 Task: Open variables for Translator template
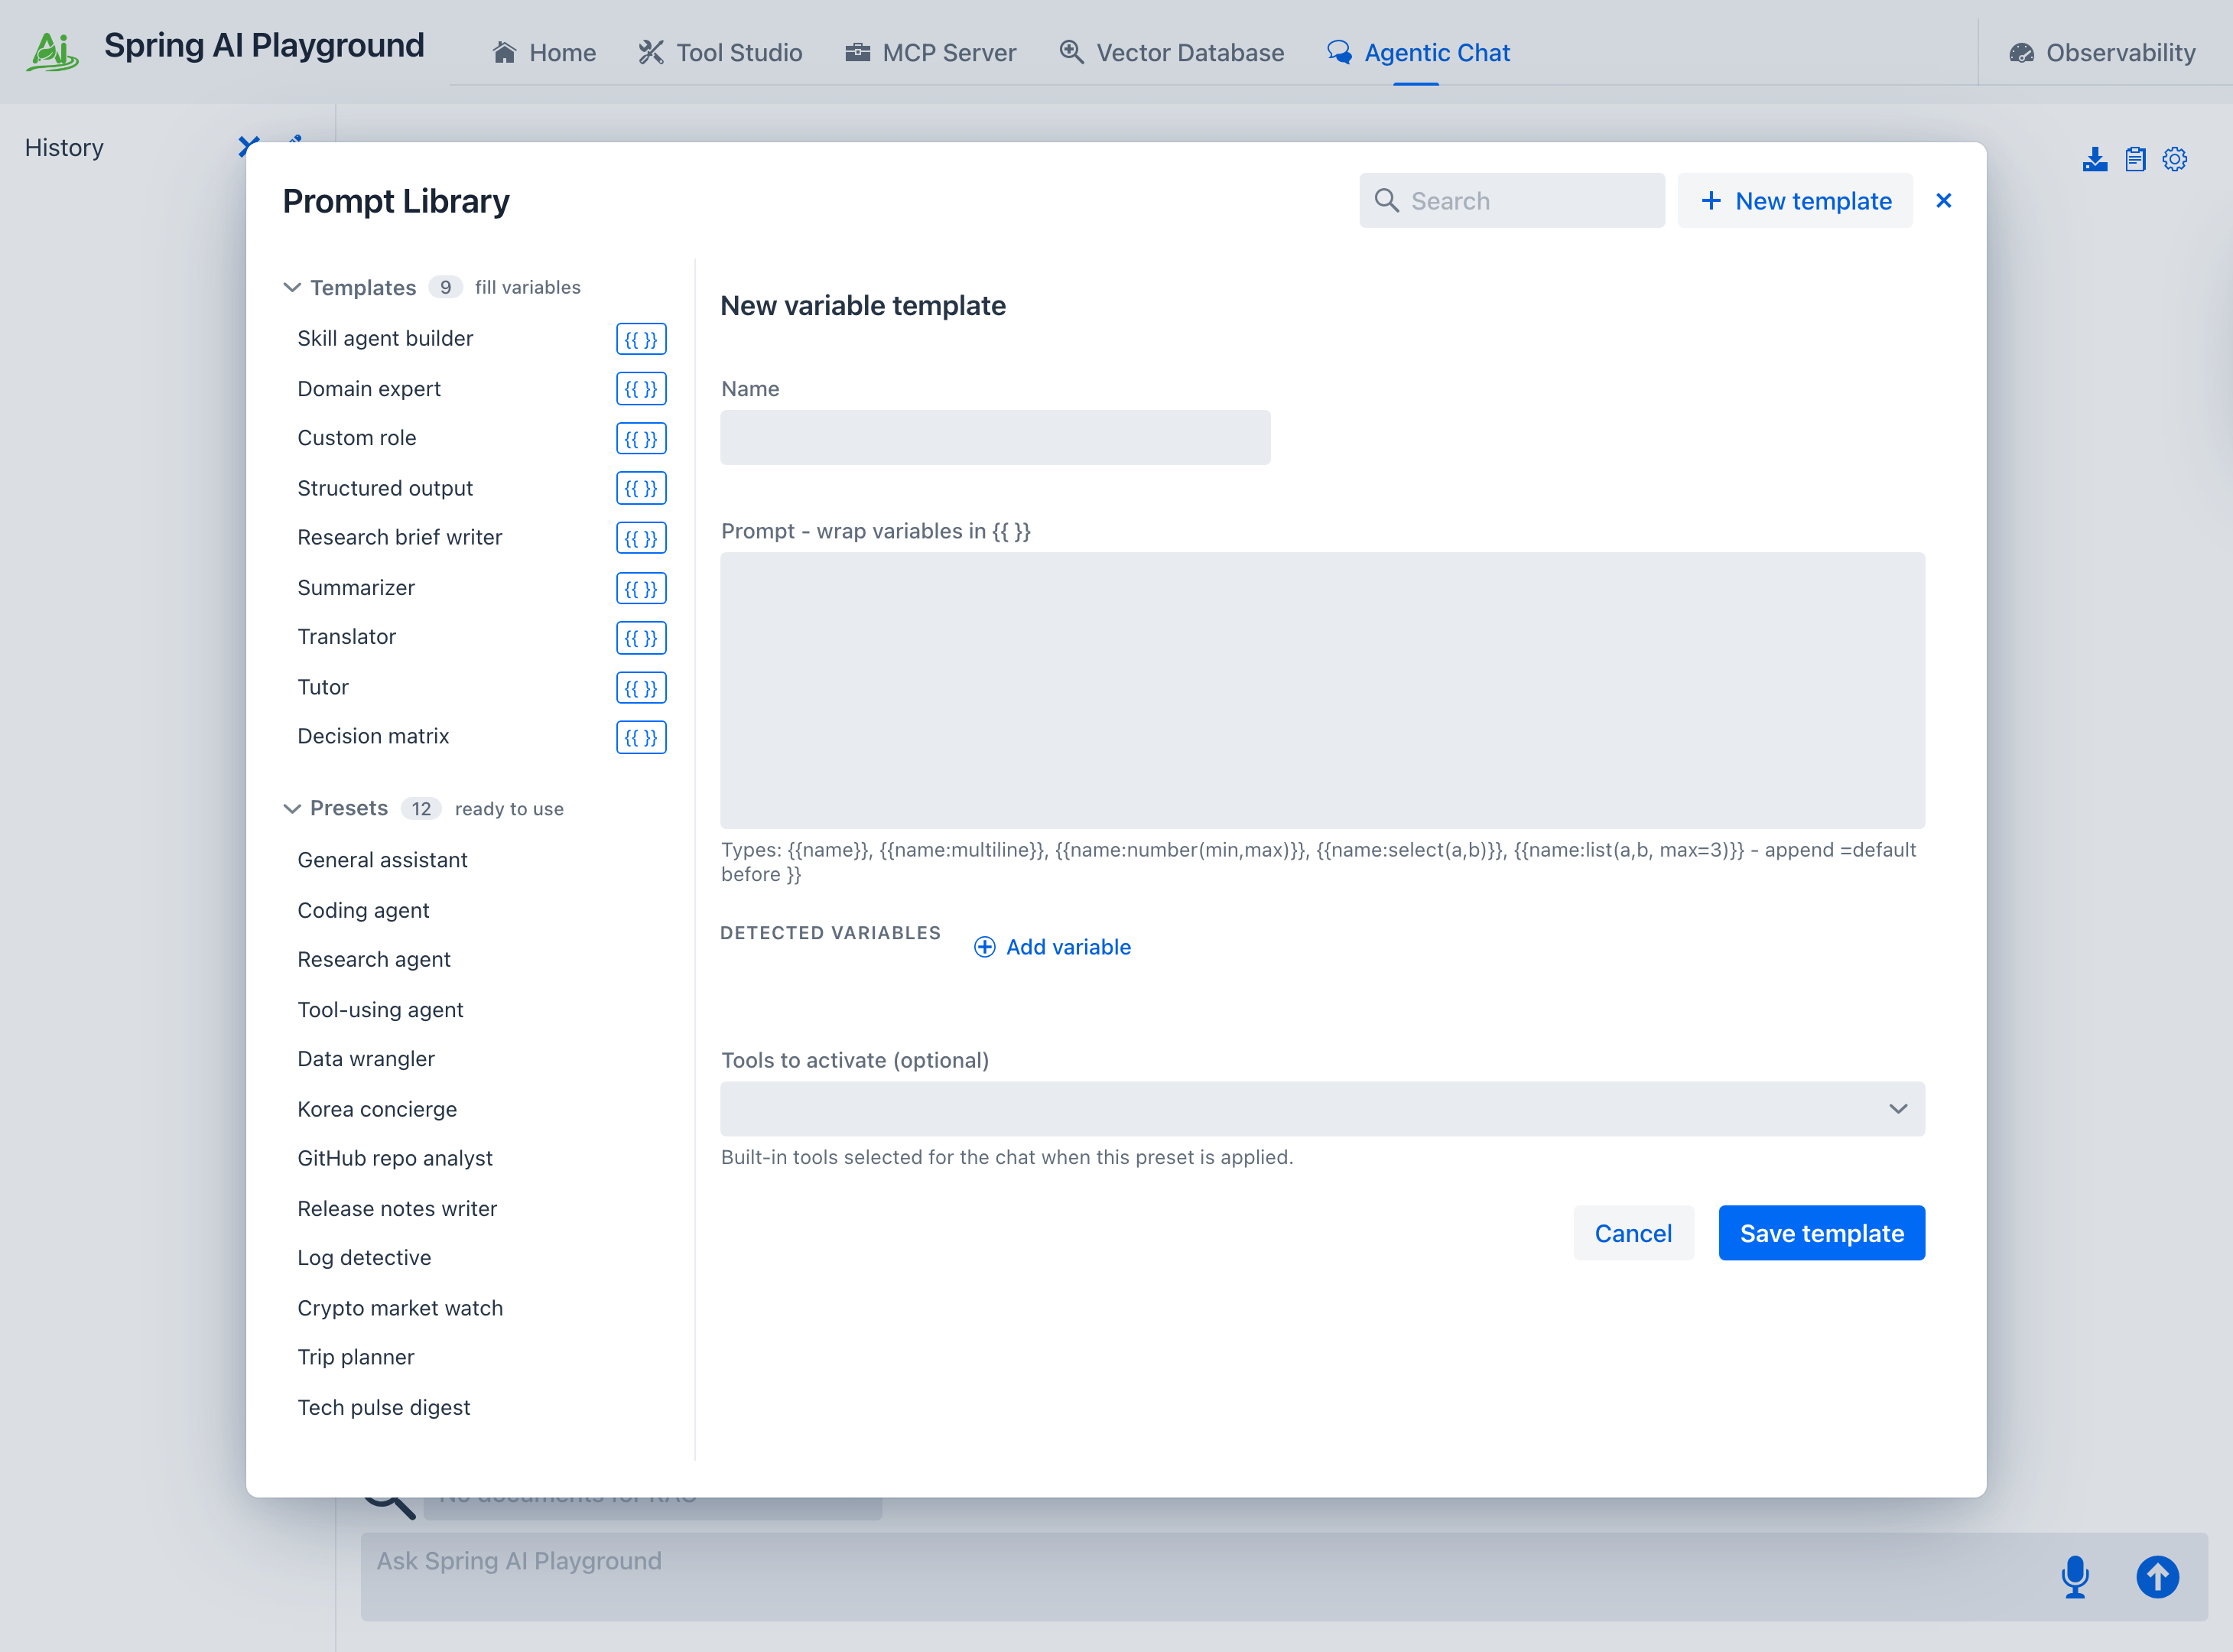click(641, 638)
